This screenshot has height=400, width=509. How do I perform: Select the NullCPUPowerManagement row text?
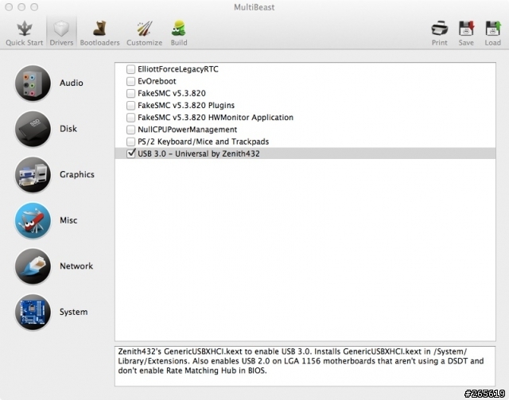point(188,130)
